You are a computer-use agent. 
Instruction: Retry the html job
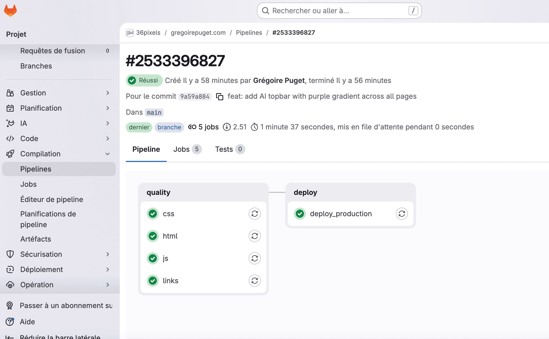pos(255,236)
